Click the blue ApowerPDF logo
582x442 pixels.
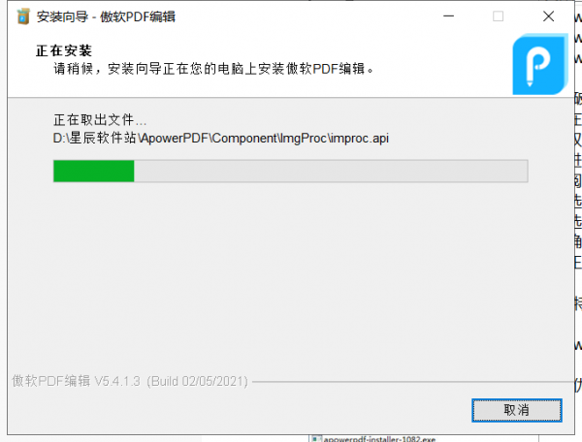click(x=540, y=64)
